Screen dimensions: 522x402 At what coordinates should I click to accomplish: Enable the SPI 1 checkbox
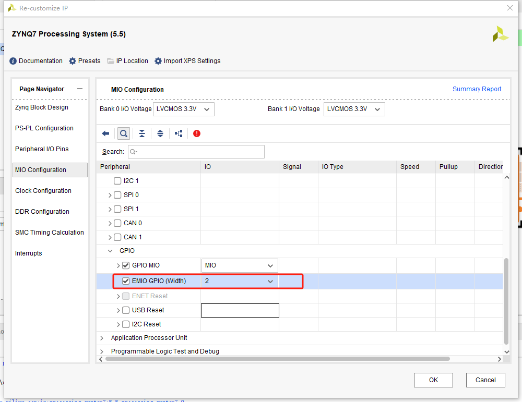click(x=117, y=209)
